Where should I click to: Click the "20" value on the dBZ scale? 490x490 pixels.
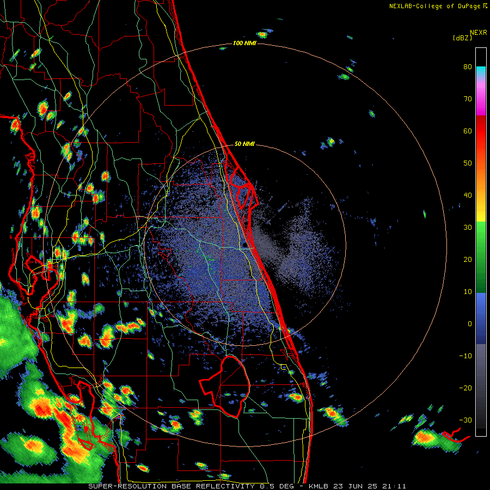468,259
